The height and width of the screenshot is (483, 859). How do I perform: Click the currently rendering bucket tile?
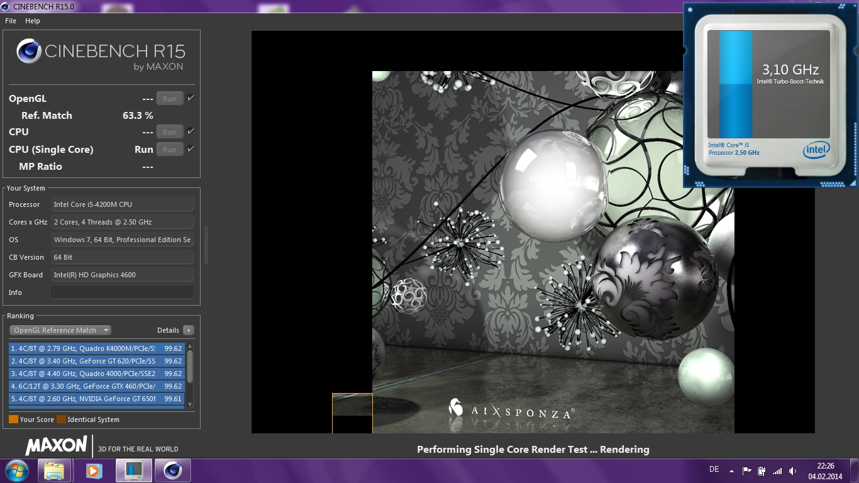point(352,413)
